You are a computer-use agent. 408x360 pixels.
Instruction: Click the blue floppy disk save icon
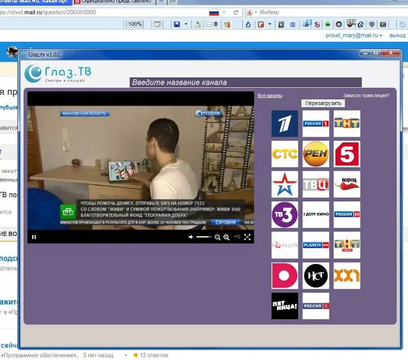(177, 24)
